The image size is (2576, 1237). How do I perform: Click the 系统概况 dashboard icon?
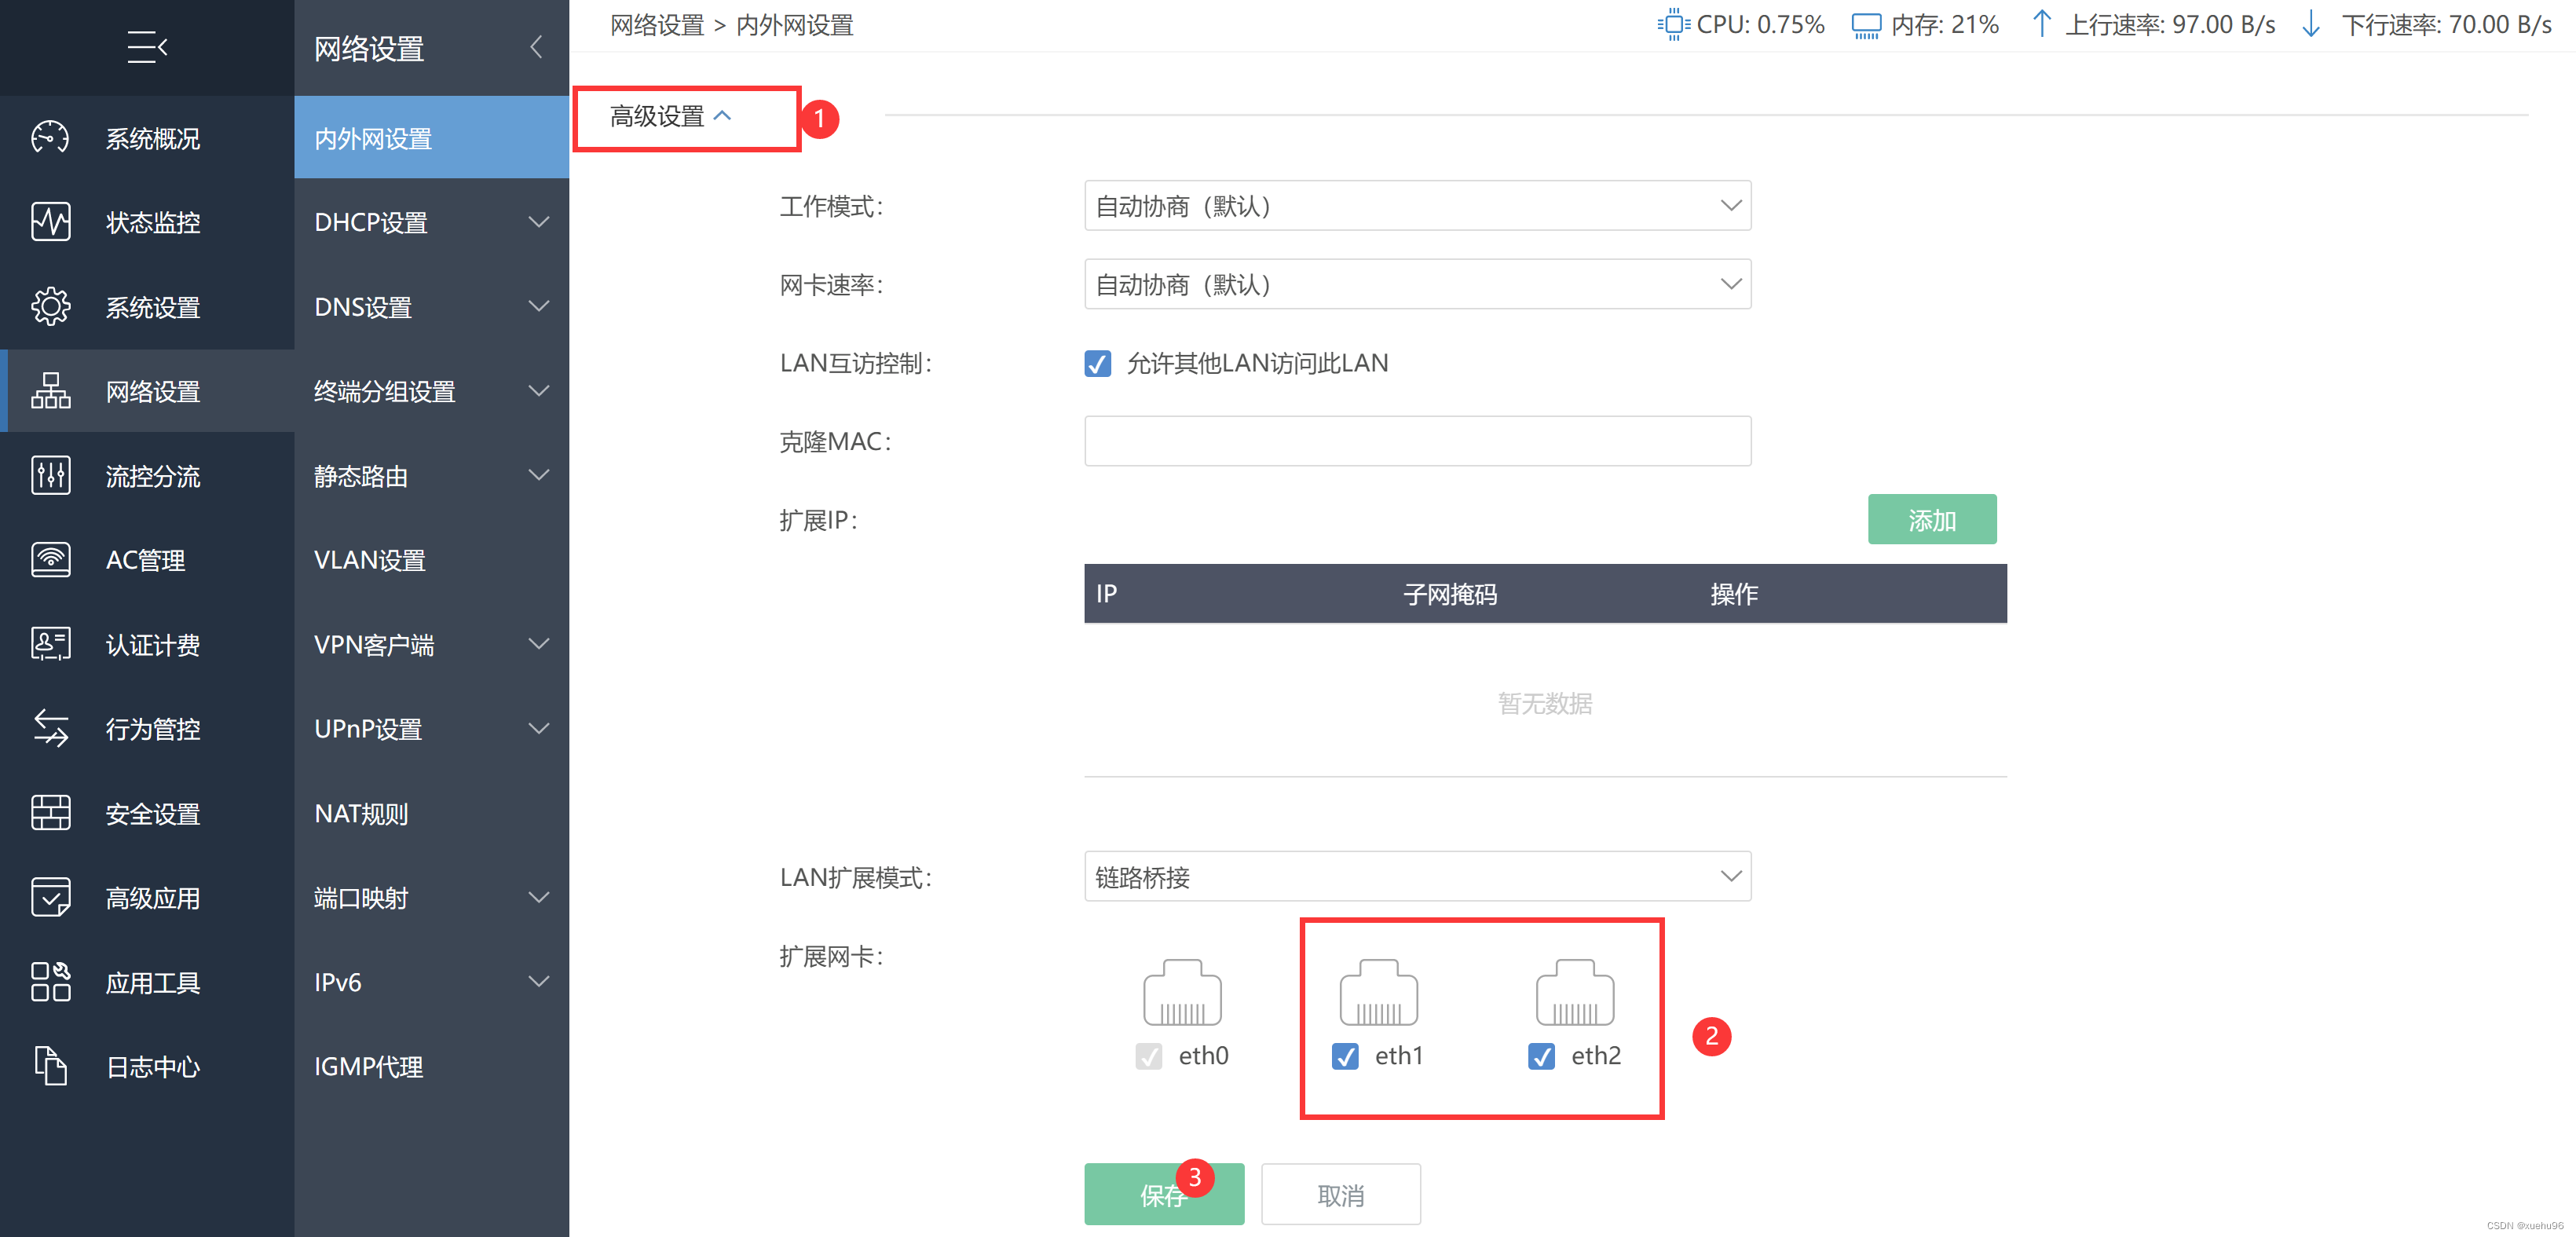click(x=50, y=138)
